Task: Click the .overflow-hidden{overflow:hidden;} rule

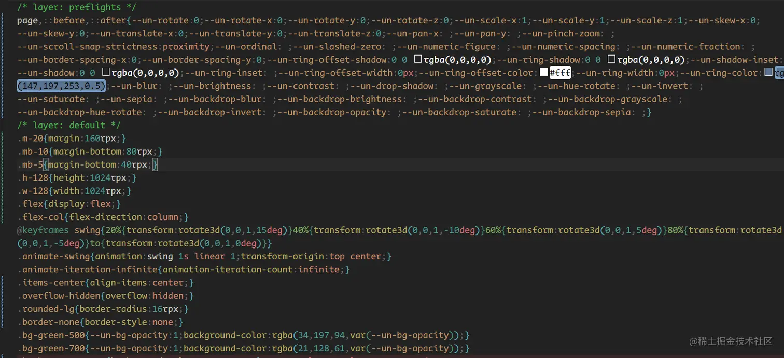Action: (105, 296)
